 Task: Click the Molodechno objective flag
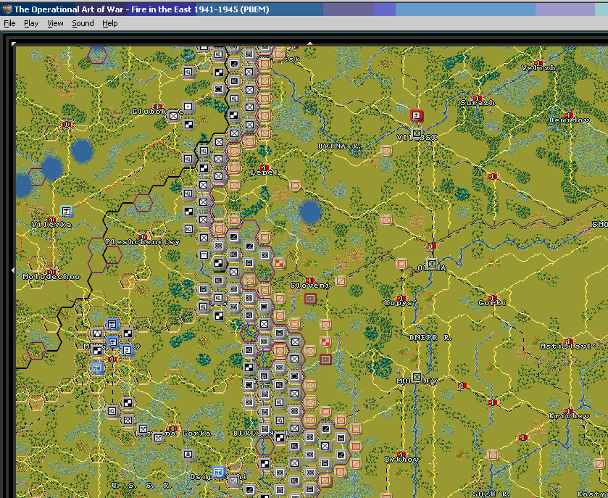coord(51,272)
